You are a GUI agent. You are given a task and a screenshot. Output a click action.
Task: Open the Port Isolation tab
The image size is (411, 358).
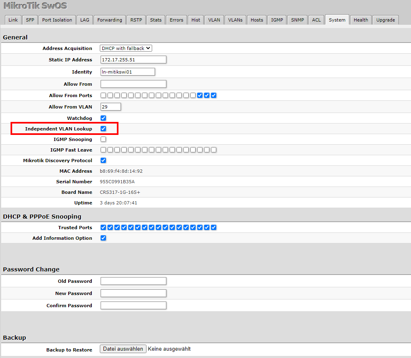coord(57,20)
